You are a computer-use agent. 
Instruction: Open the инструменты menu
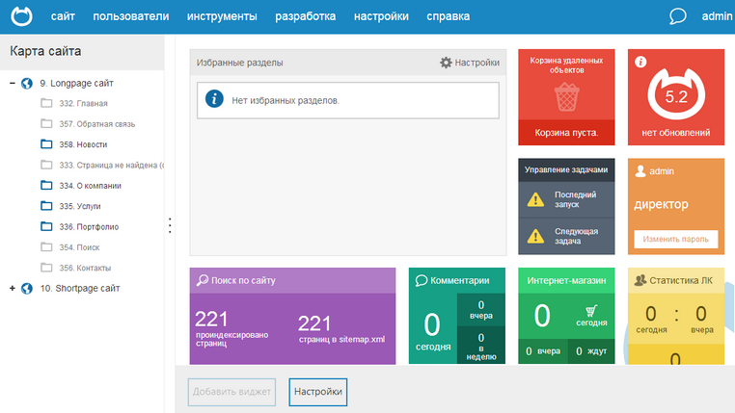point(222,16)
